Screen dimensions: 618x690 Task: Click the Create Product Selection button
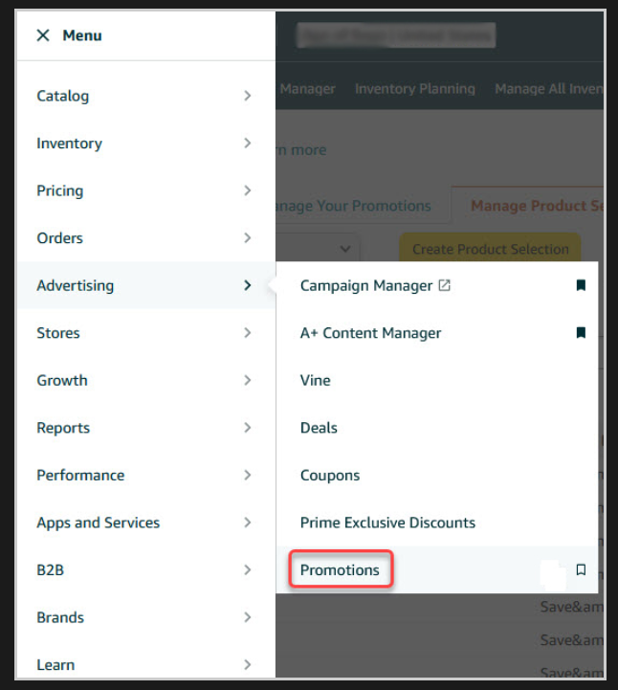(x=490, y=249)
